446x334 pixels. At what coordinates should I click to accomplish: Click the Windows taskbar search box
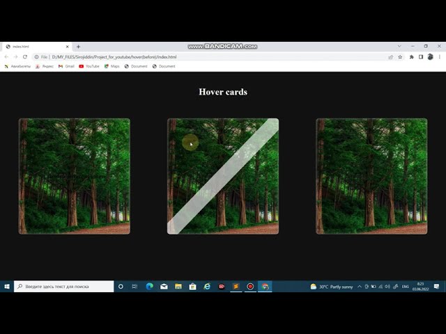point(63,286)
